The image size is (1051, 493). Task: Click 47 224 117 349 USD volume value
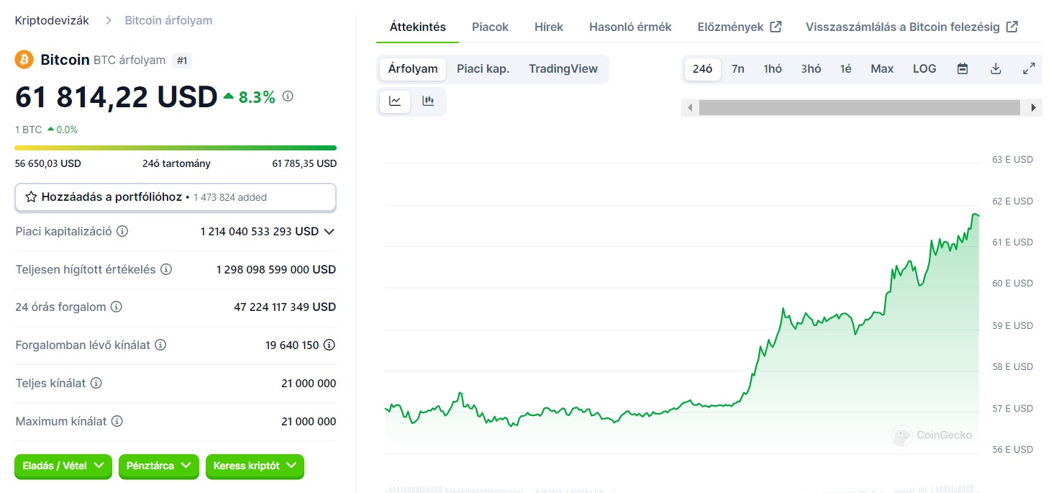[285, 307]
